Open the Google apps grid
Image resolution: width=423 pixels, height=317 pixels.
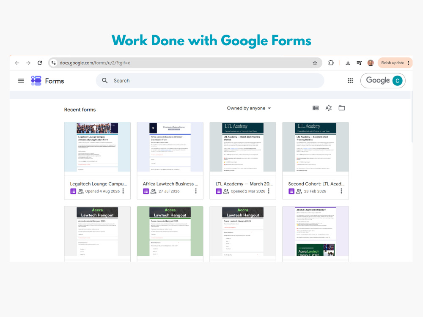(x=350, y=81)
